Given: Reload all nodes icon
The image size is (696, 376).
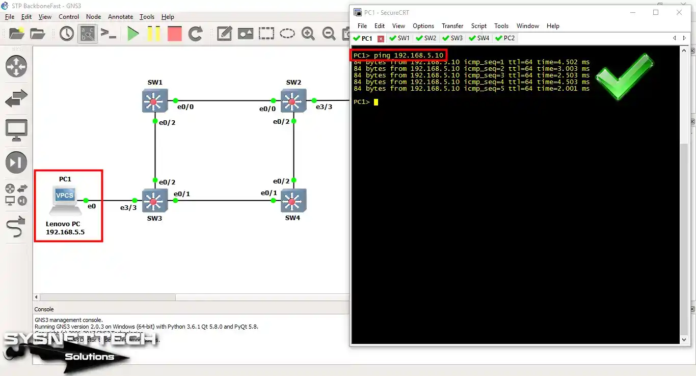Looking at the screenshot, I should coord(196,34).
